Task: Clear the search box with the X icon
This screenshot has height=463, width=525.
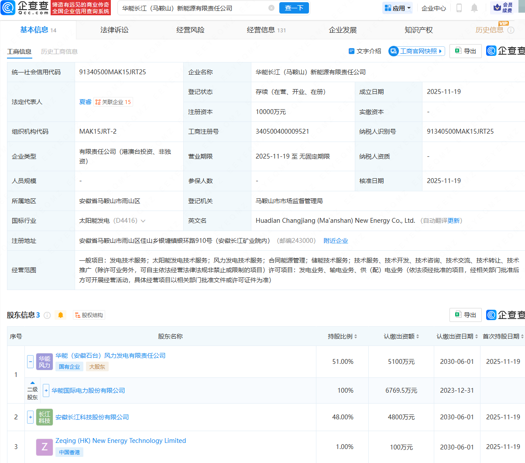Action: [x=271, y=8]
